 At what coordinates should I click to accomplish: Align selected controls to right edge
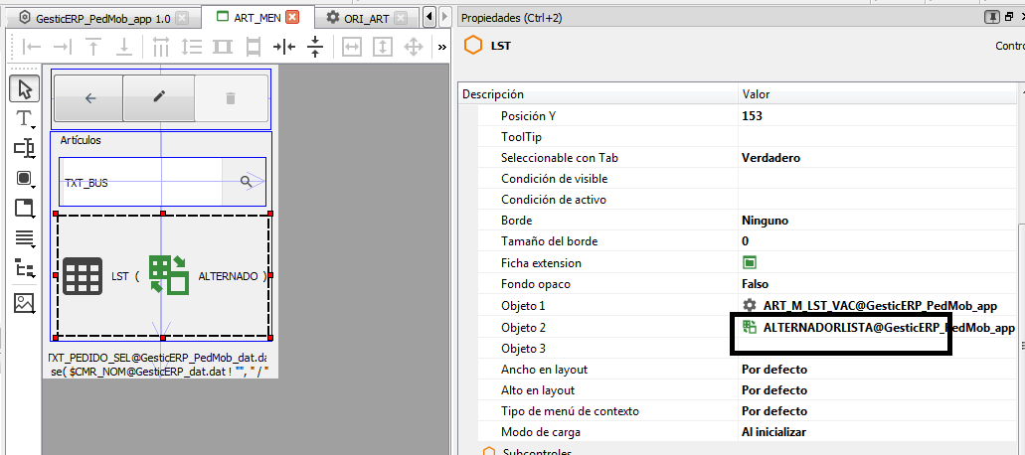point(62,47)
